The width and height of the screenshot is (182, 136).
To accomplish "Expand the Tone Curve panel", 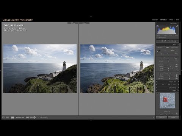I will click(178, 82).
